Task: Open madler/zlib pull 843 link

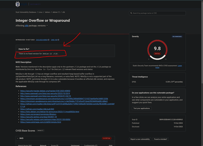Action: tap(37, 109)
